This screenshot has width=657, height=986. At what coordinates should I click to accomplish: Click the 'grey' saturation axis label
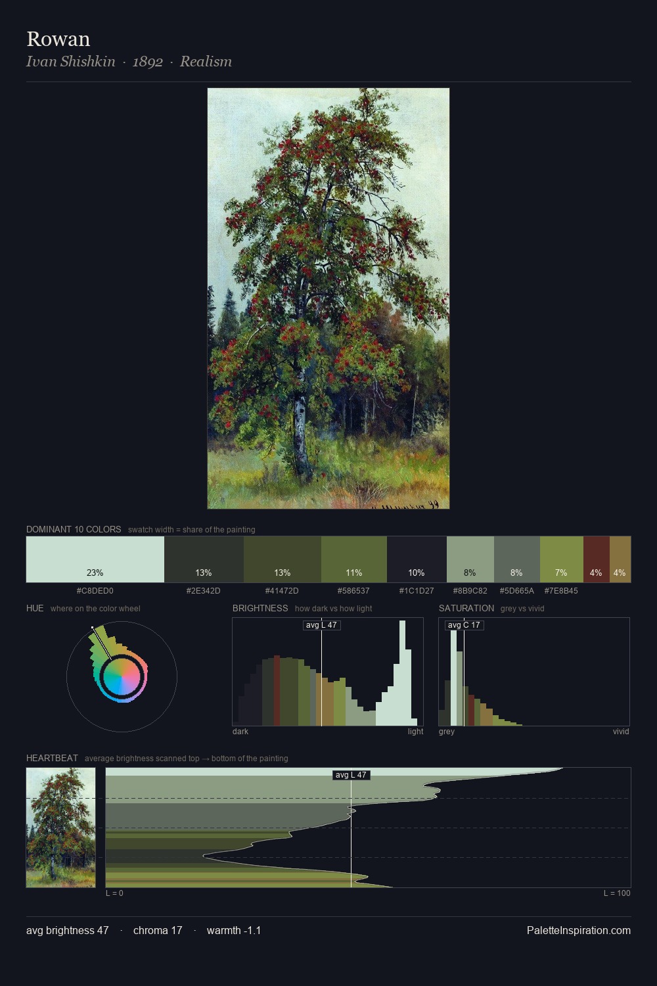[x=447, y=732]
